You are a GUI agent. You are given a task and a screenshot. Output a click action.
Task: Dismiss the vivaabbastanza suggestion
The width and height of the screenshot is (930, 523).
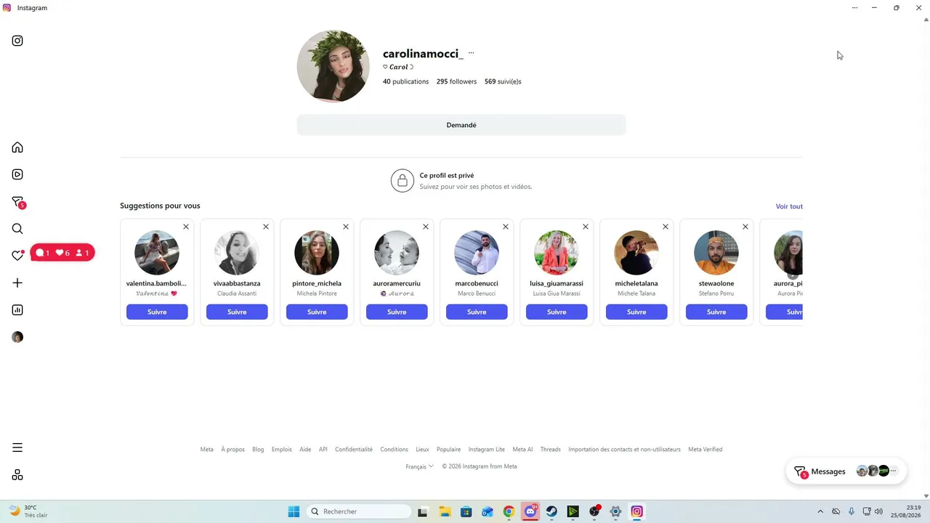click(266, 227)
